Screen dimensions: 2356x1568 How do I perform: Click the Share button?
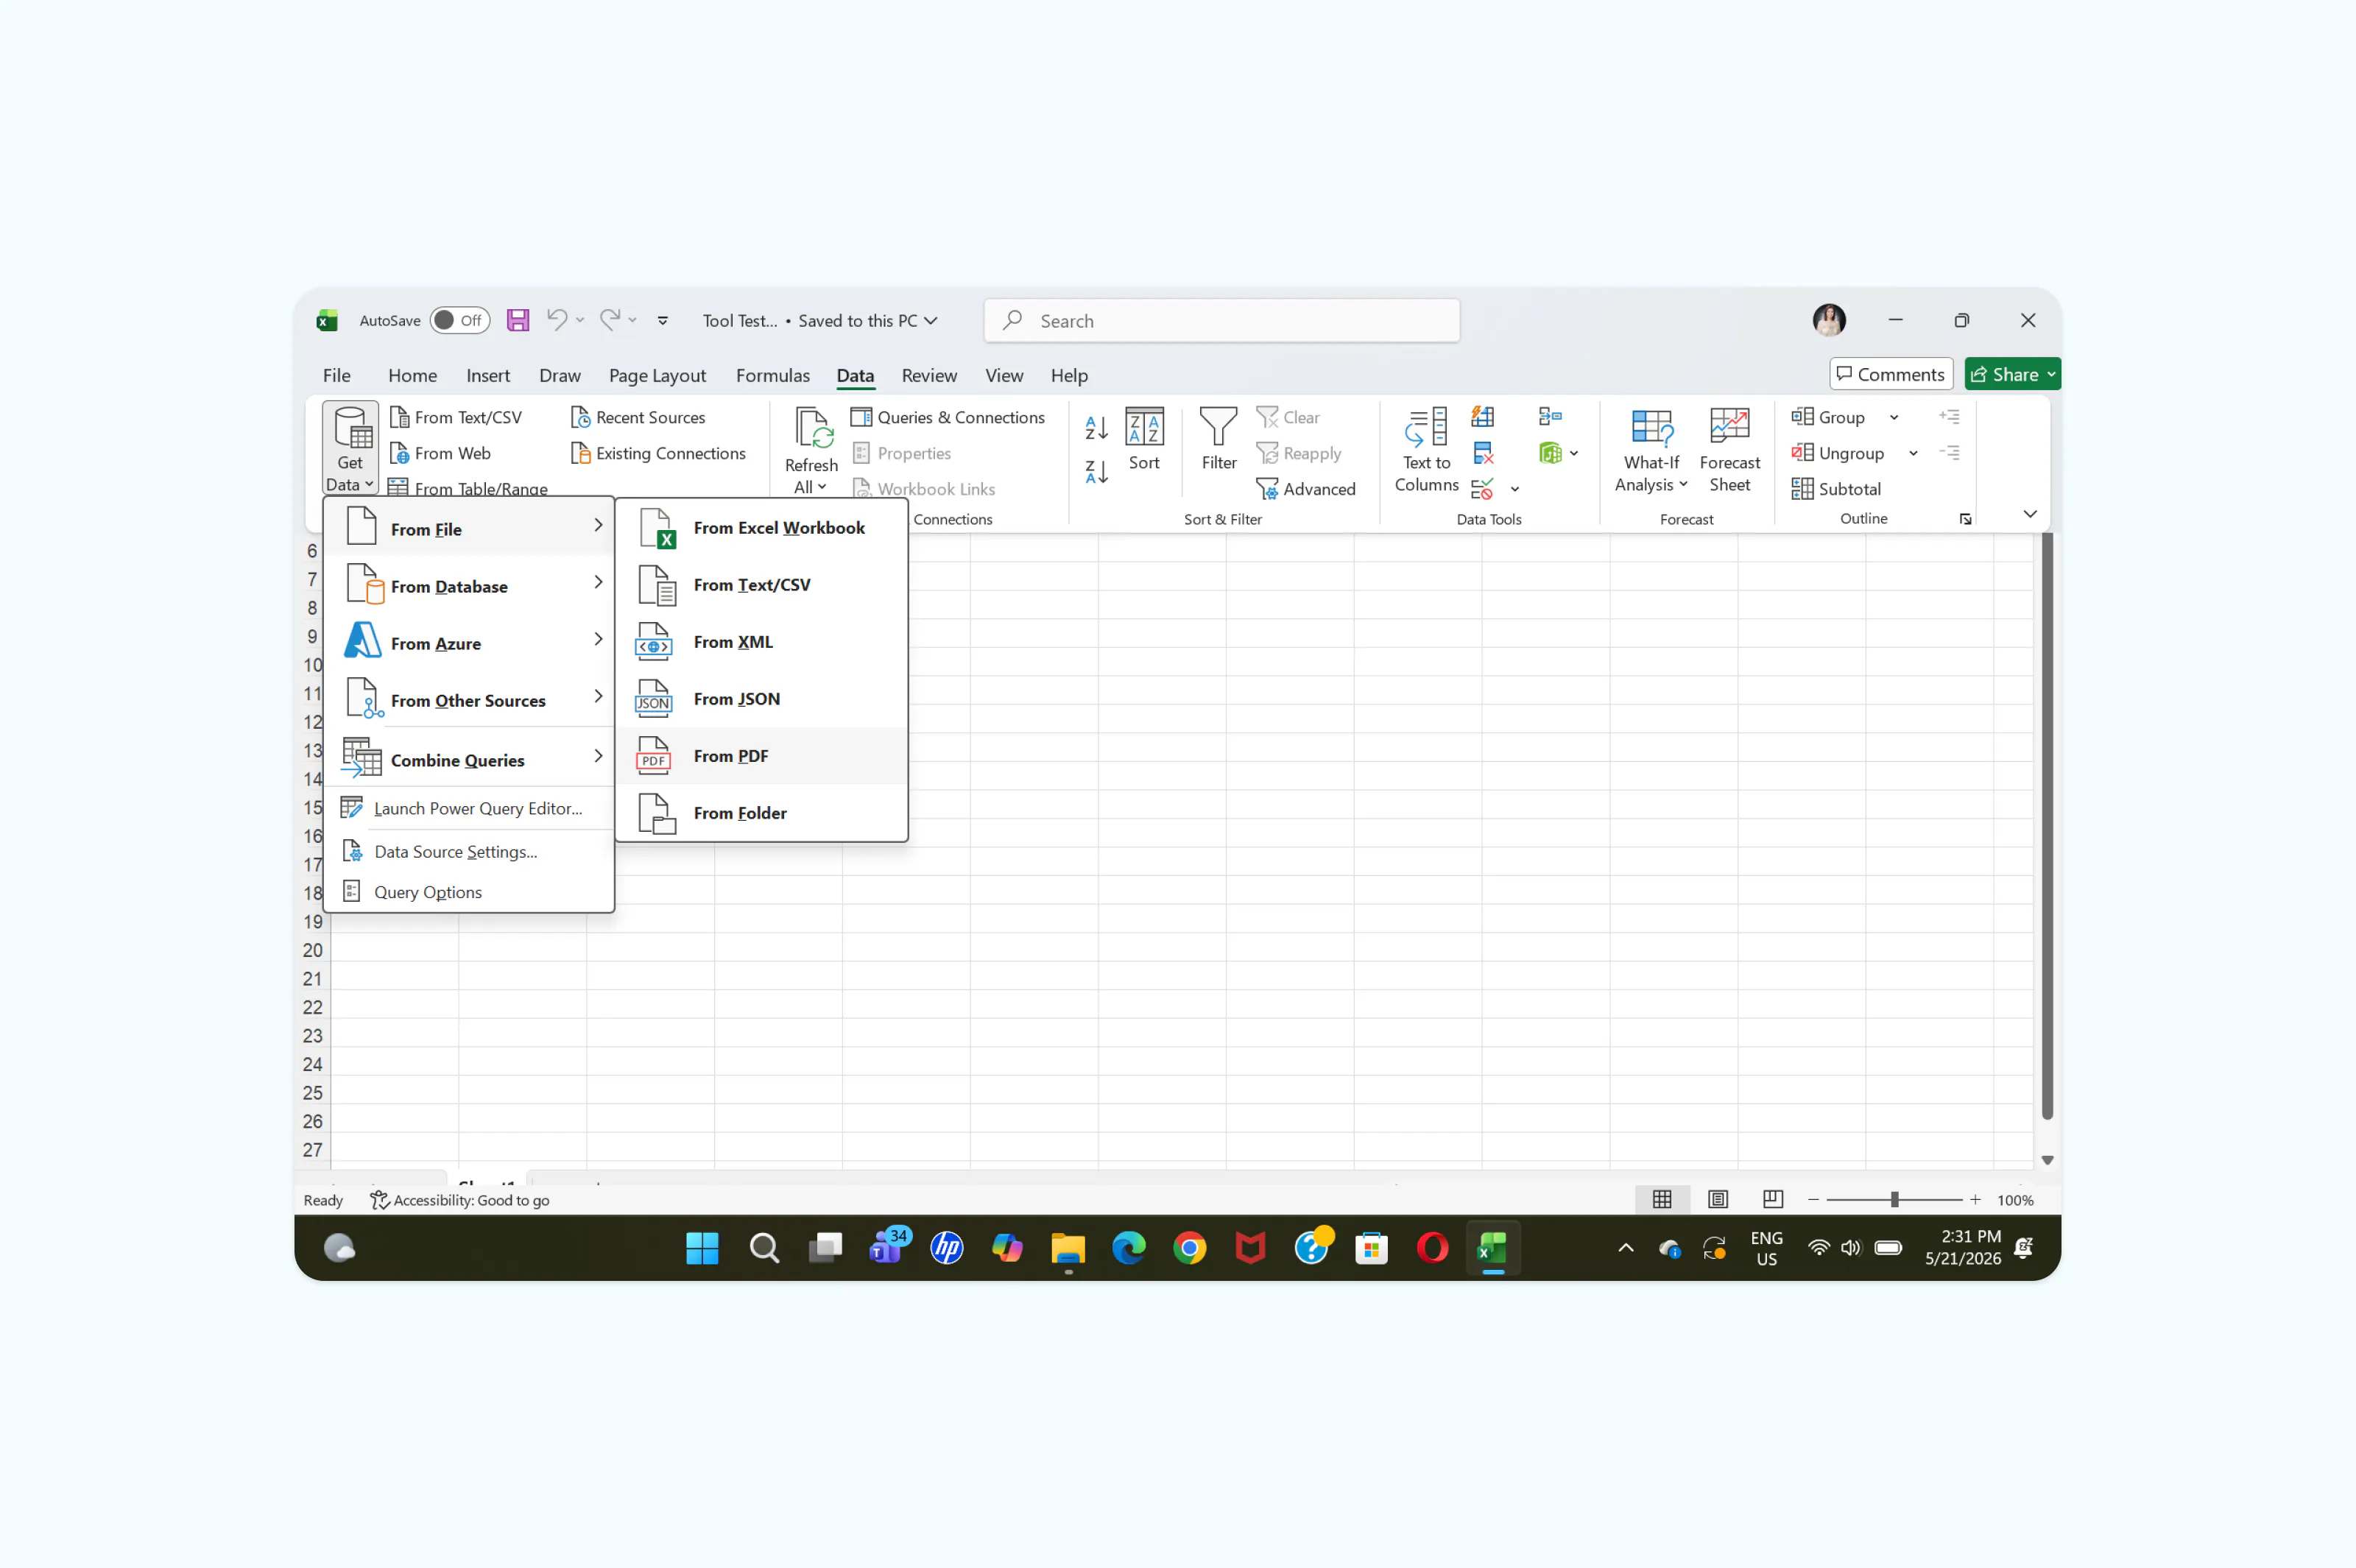(x=2011, y=374)
